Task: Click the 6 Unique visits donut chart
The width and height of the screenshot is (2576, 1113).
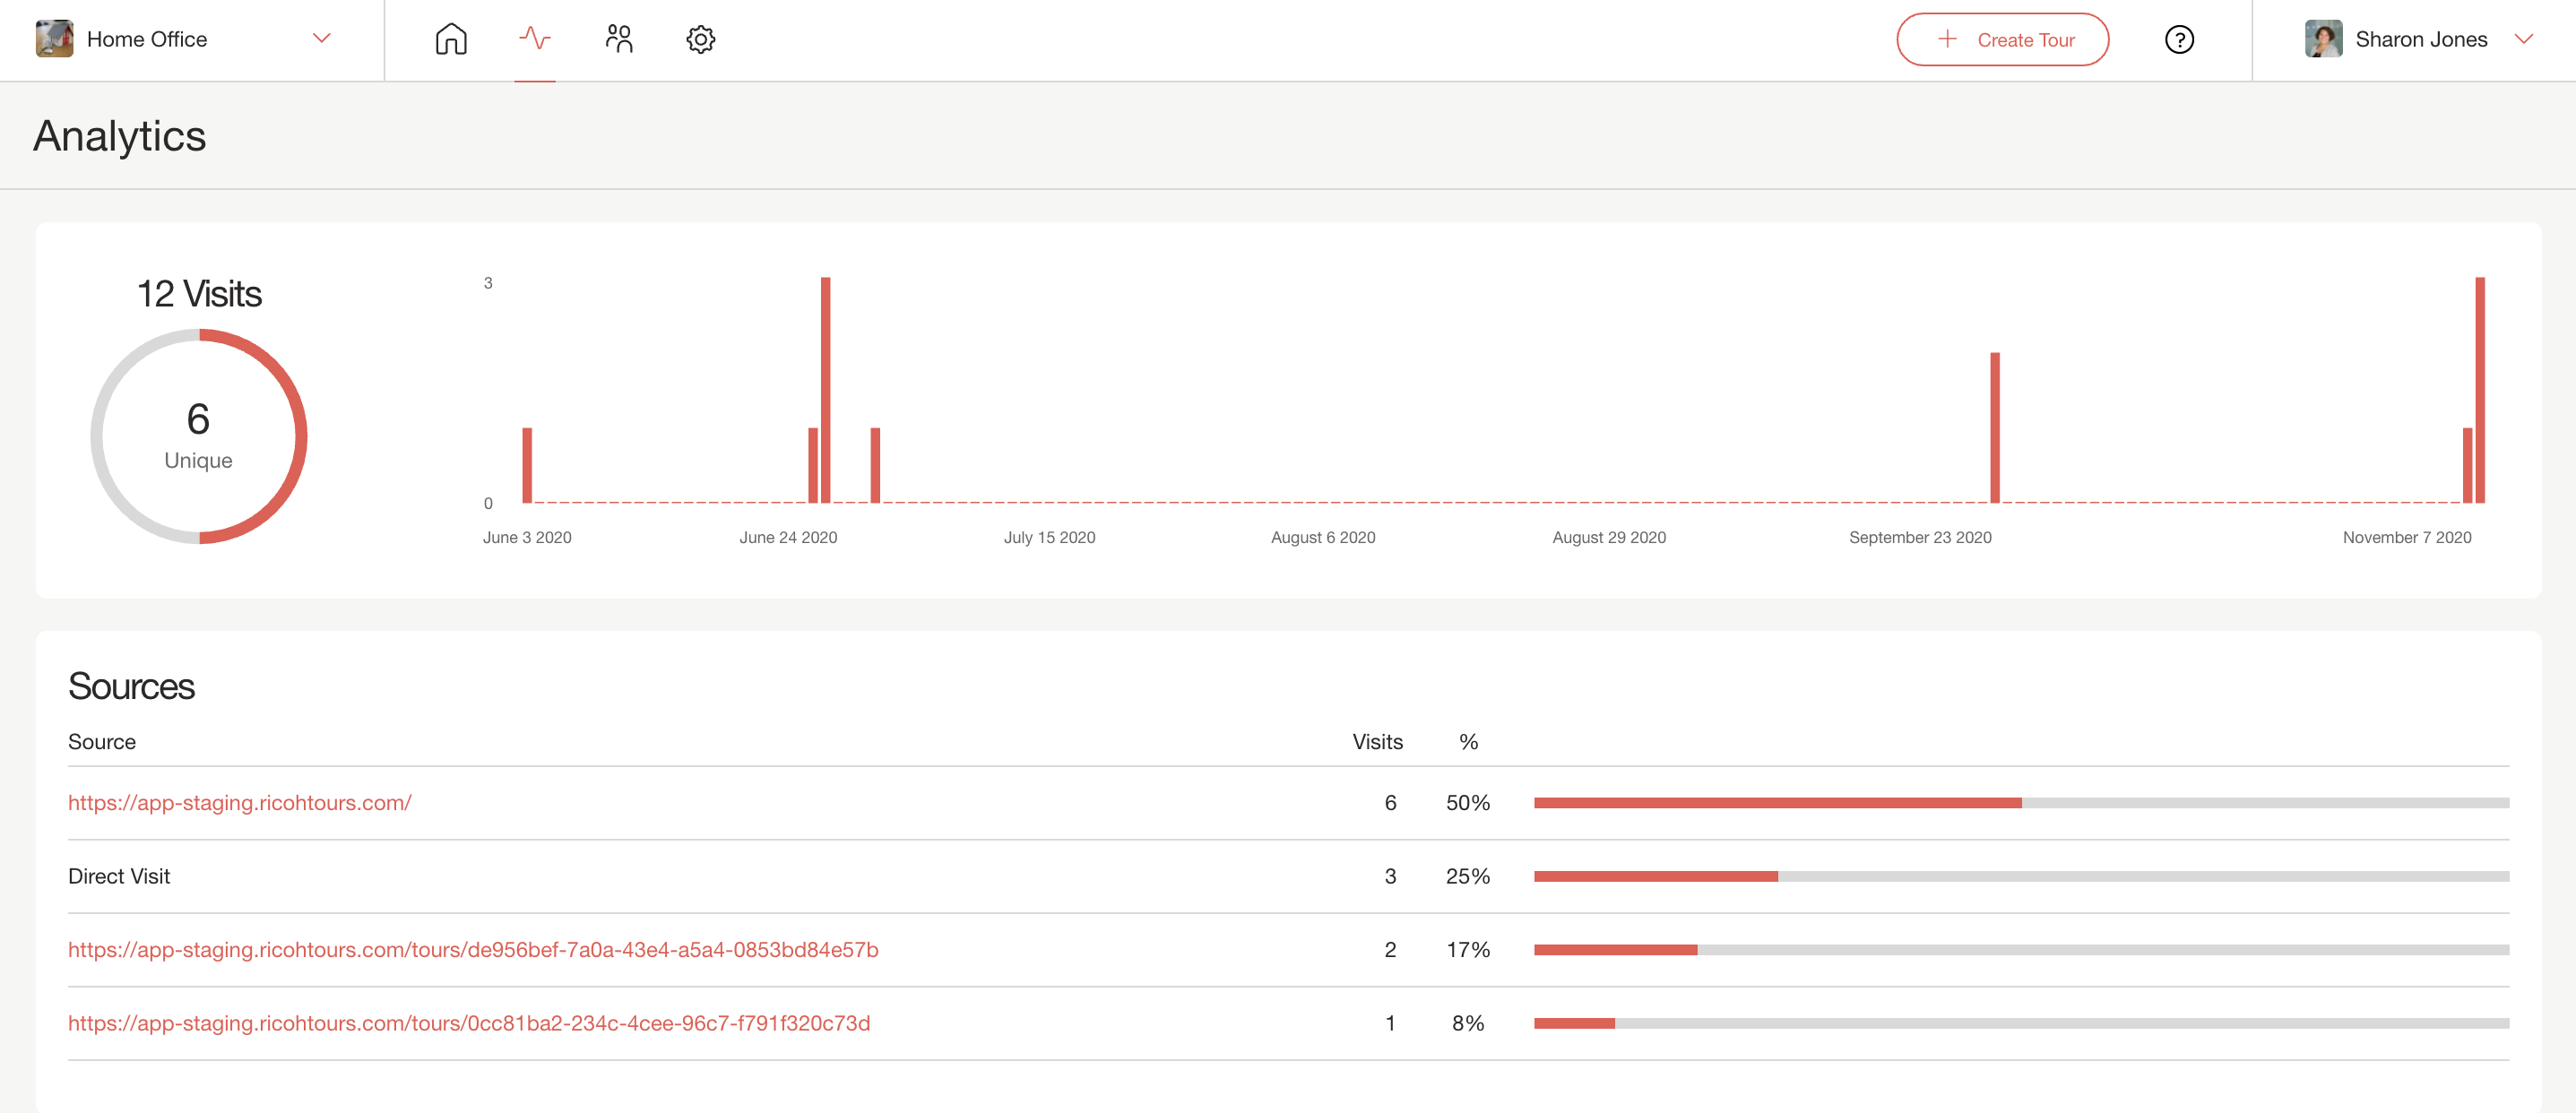Action: [x=198, y=436]
